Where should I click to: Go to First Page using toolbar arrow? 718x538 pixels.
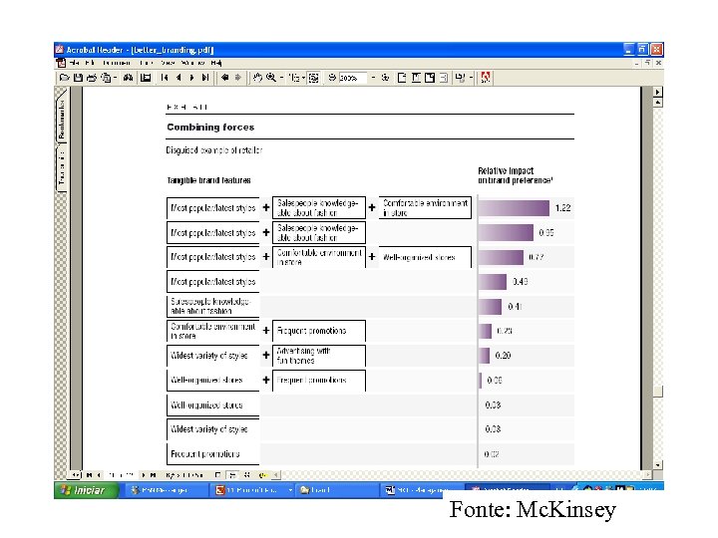click(165, 78)
